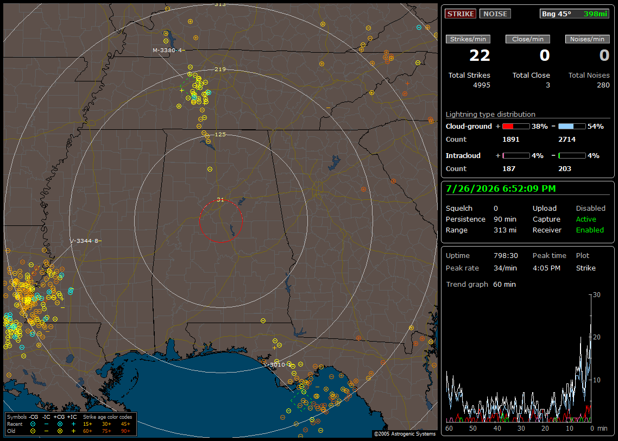Image resolution: width=618 pixels, height=441 pixels.
Task: Click the negative intracloud green percentage bar
Action: (x=572, y=156)
